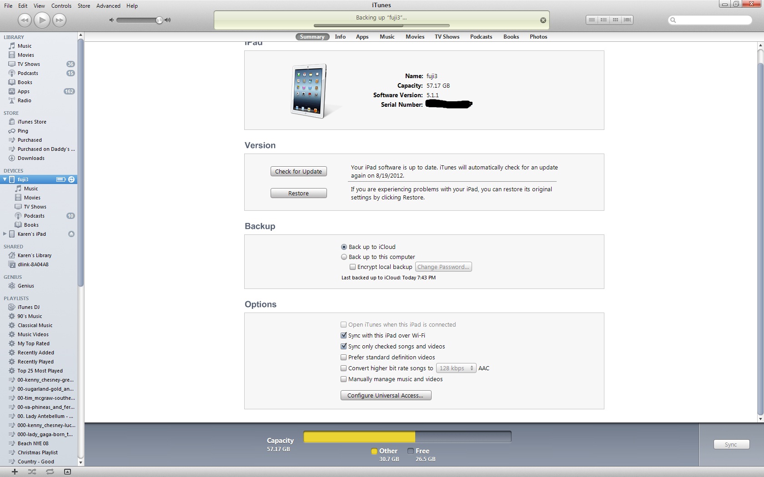
Task: Uncheck Sync with this iPad over Wi-Fi
Action: pos(344,336)
